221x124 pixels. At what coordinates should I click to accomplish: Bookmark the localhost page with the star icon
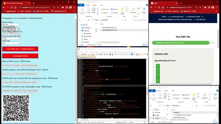point(58,7)
